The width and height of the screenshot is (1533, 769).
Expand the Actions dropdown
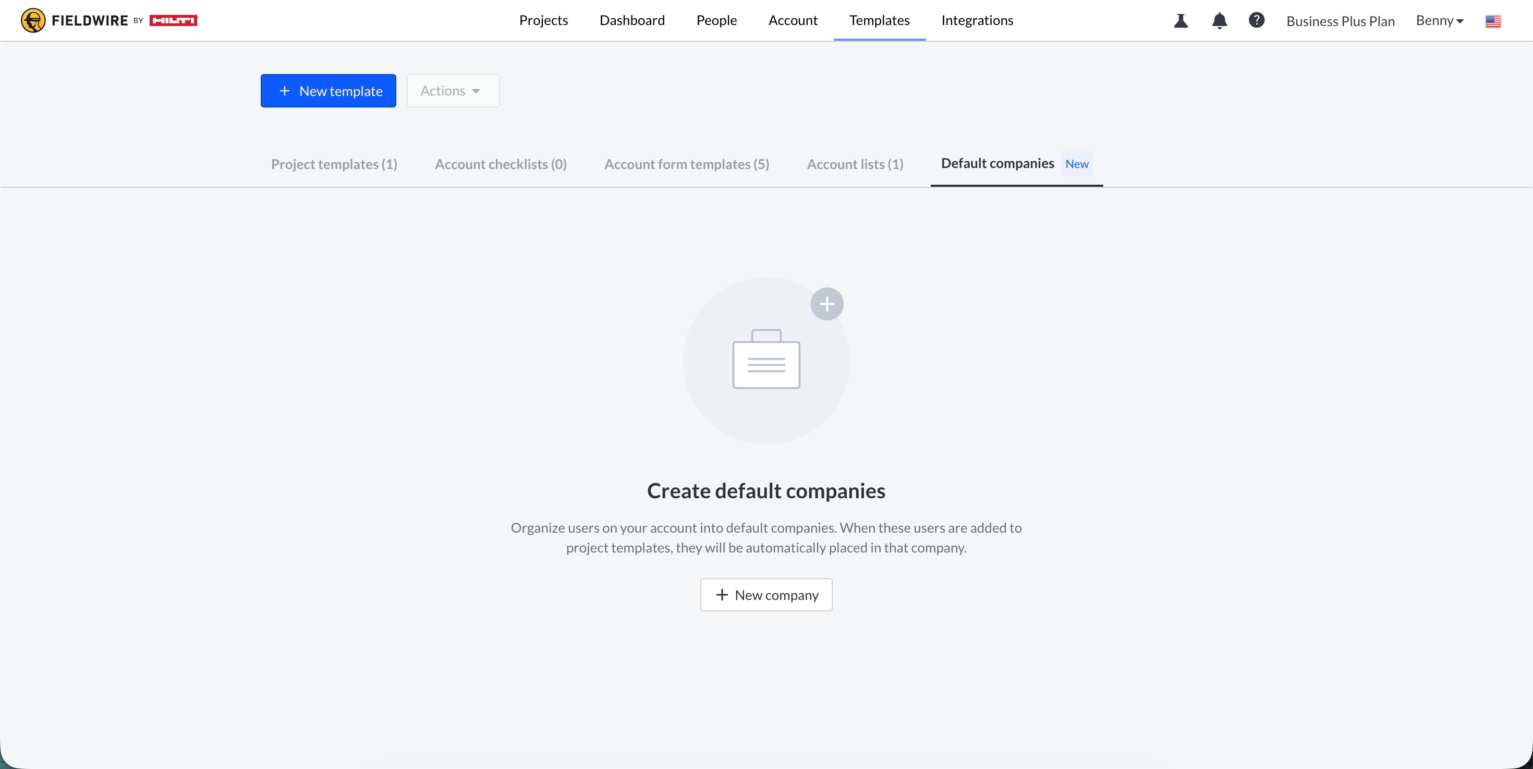click(x=453, y=90)
